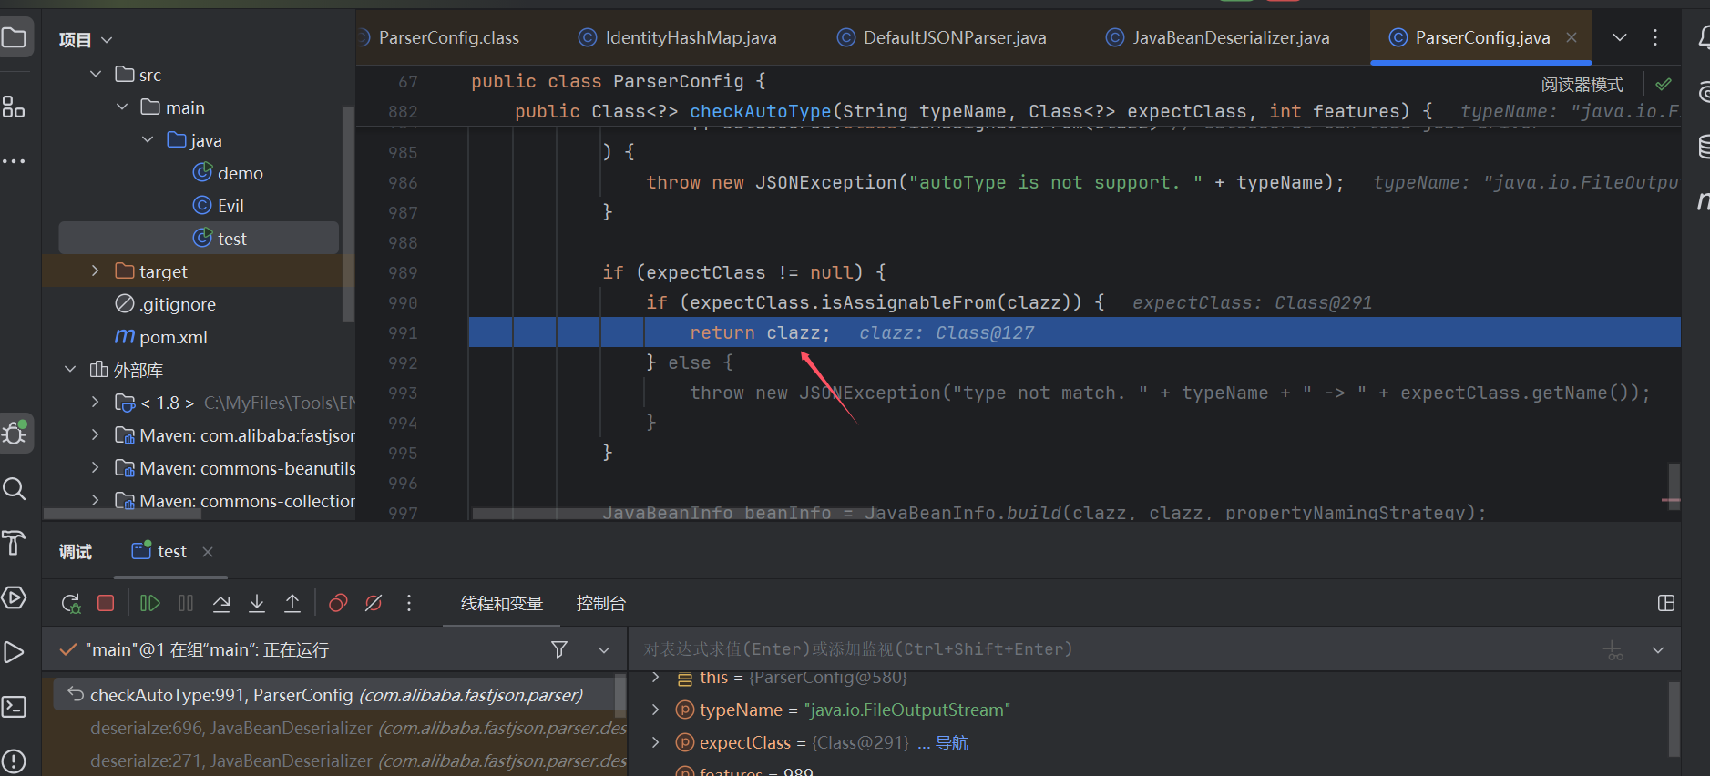Expand Maven: commons-beanutils library
The image size is (1710, 776).
pos(95,468)
